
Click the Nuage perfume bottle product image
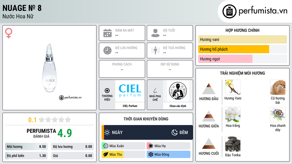pos(50,68)
